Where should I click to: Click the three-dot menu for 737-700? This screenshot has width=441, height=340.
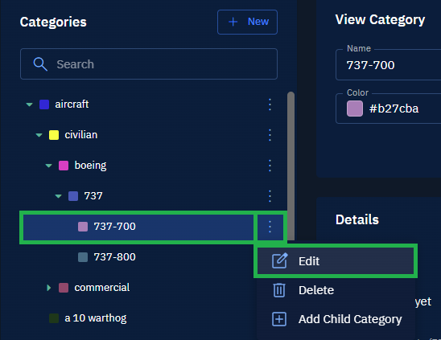coord(270,227)
